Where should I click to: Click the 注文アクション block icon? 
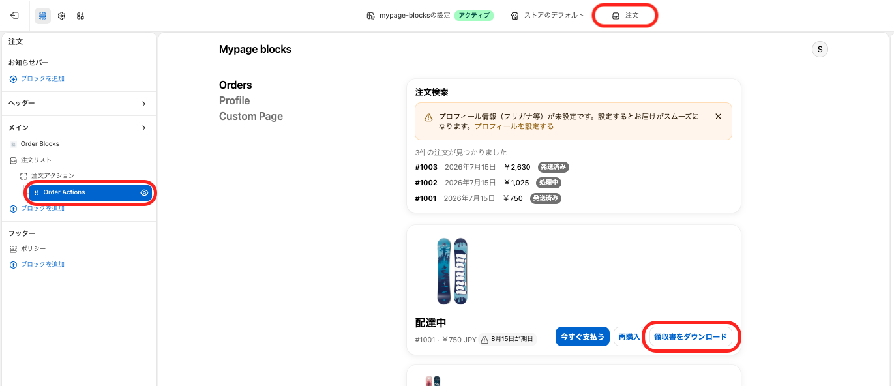(x=23, y=176)
